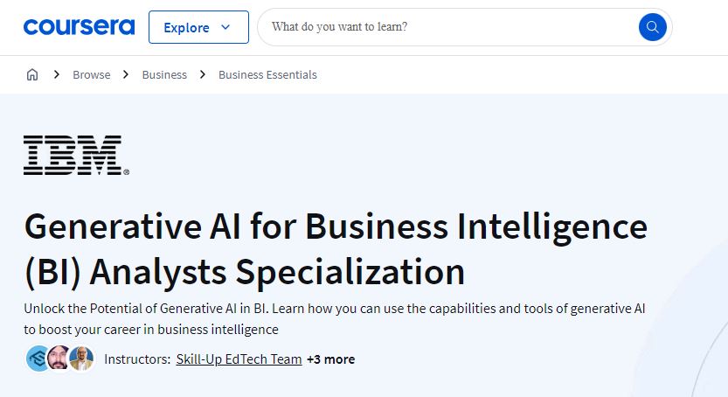This screenshot has height=397, width=728.
Task: Focus the 'What do you want to learn?' search box
Action: 448,27
